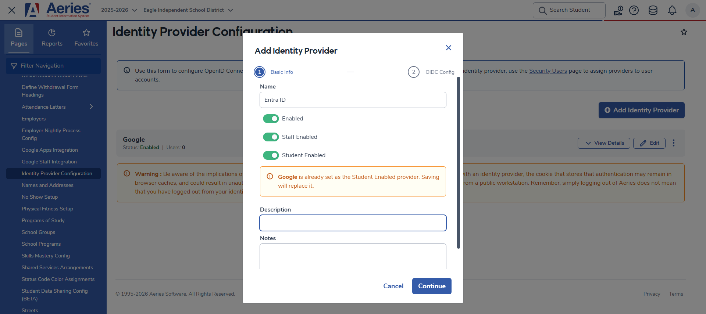
Task: Disable the Student Enabled toggle
Action: click(x=271, y=155)
